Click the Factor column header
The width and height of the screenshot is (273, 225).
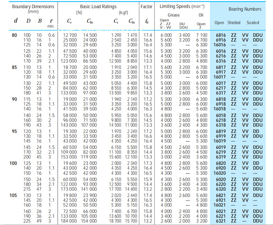(146, 6)
